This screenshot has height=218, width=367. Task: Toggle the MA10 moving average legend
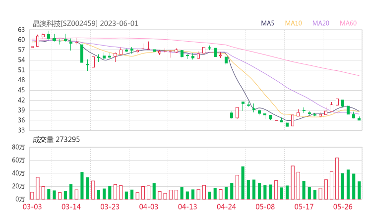(x=293, y=23)
